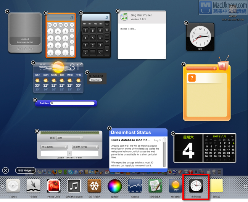Add the Weather widget from widget bar

tap(176, 186)
